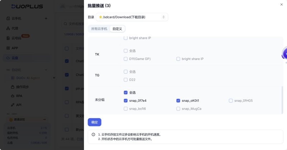Image resolution: width=287 pixels, height=150 pixels.
Task: Close the batch push dialog
Action: [x=281, y=5]
